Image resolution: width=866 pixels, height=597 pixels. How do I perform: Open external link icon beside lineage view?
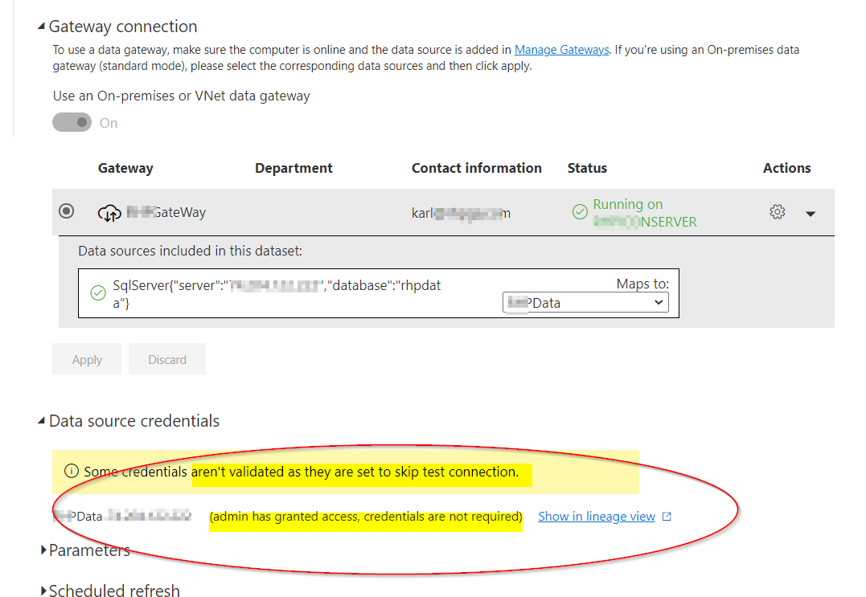click(667, 517)
